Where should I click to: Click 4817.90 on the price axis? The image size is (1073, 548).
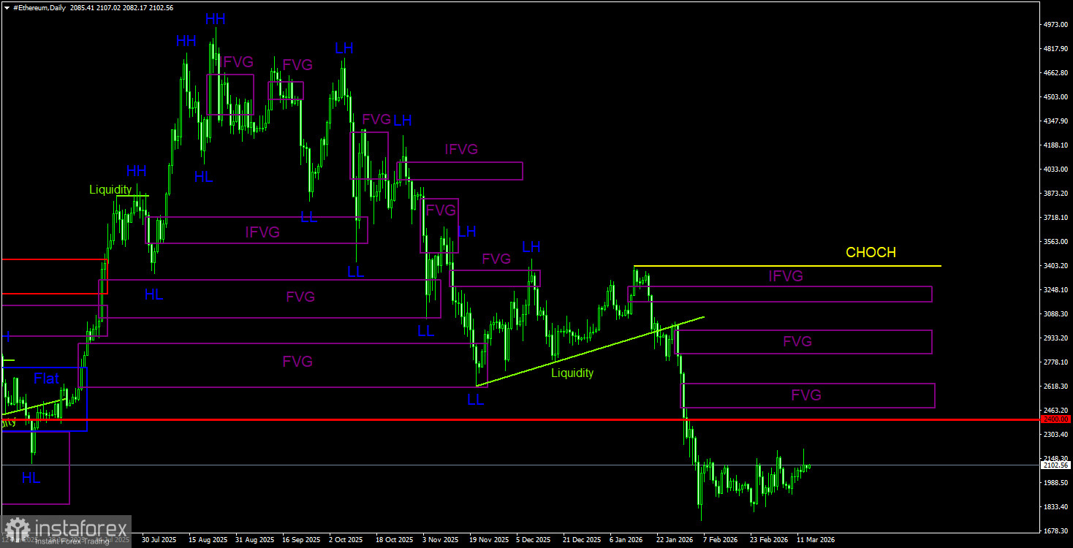coord(1055,49)
